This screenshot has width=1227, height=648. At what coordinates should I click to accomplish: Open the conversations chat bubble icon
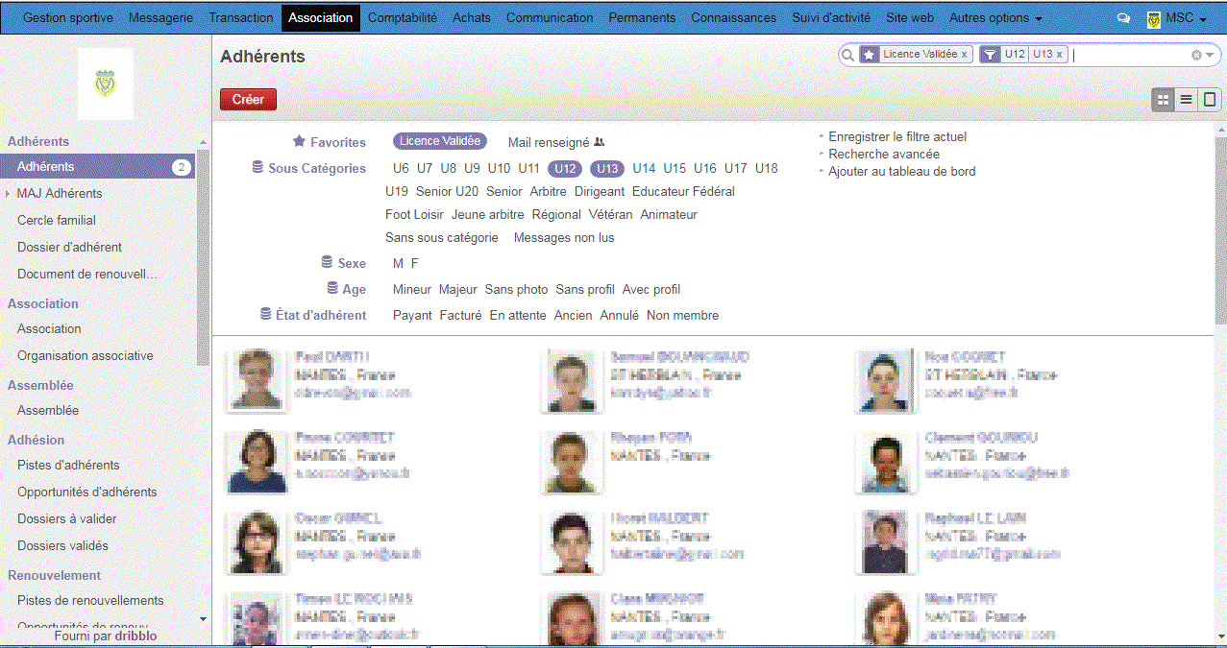click(1122, 18)
